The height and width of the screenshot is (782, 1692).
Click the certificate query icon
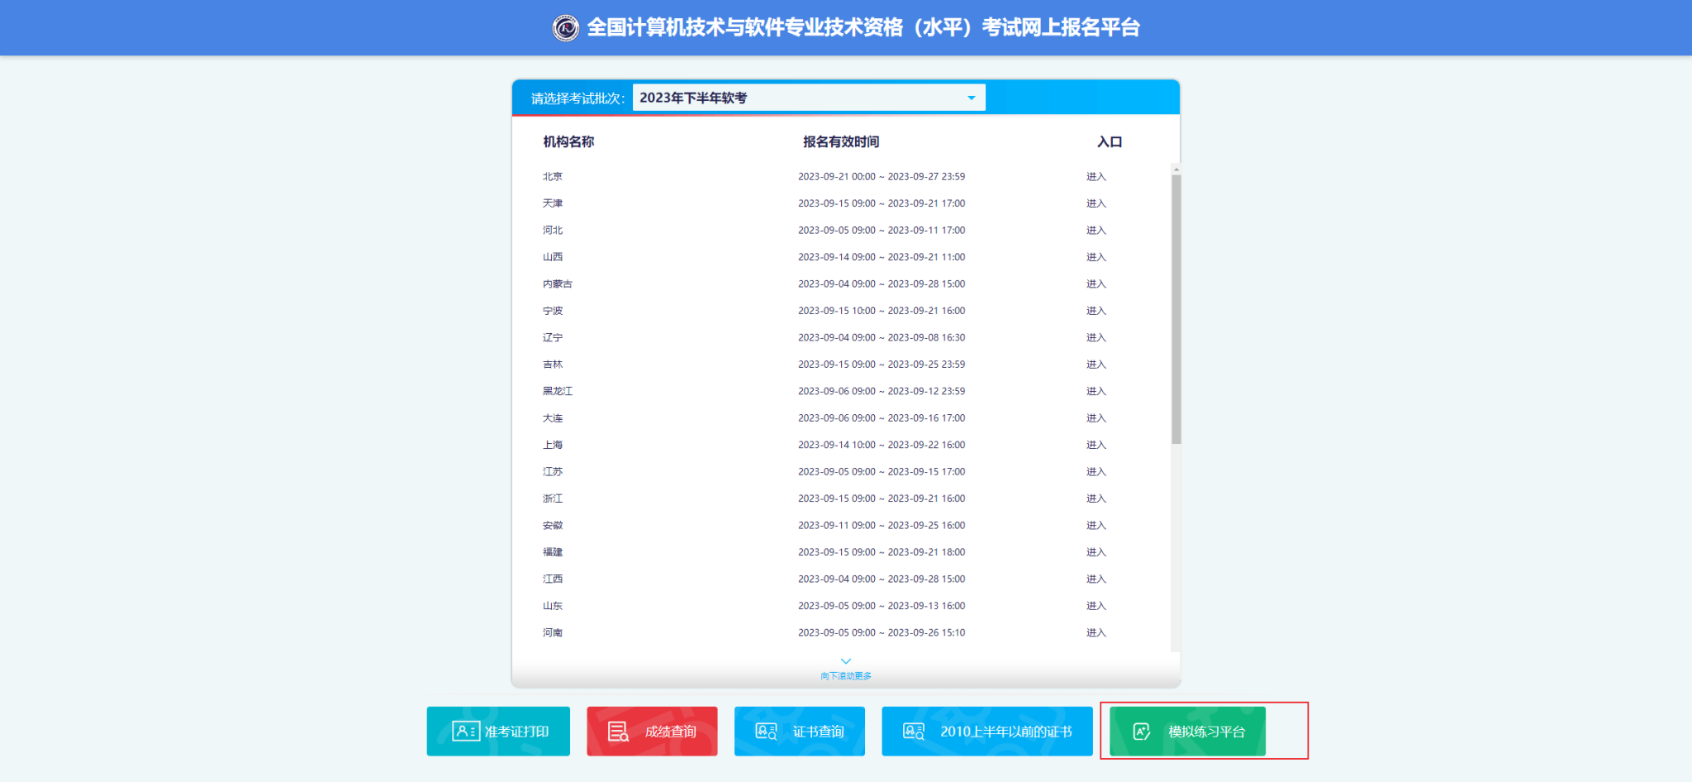(x=766, y=732)
